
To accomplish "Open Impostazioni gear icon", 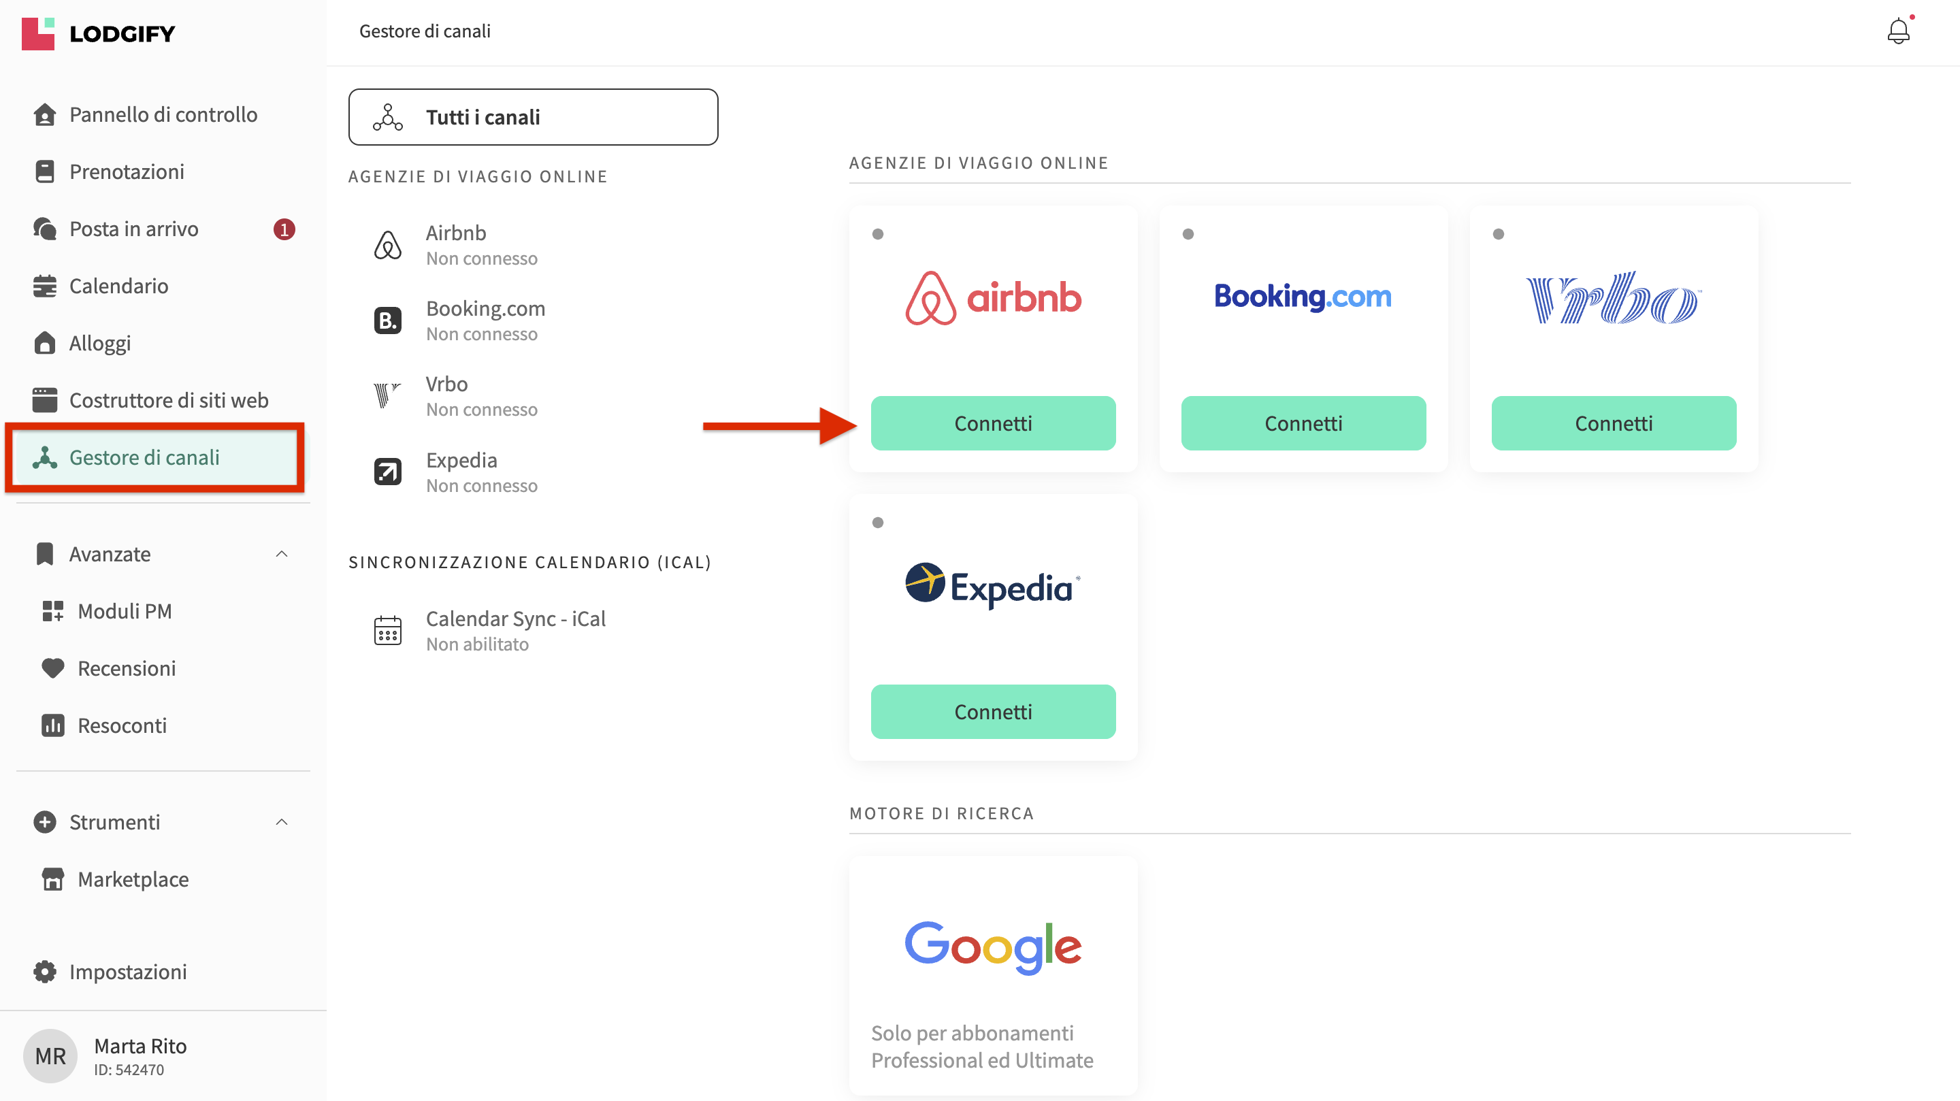I will [45, 972].
